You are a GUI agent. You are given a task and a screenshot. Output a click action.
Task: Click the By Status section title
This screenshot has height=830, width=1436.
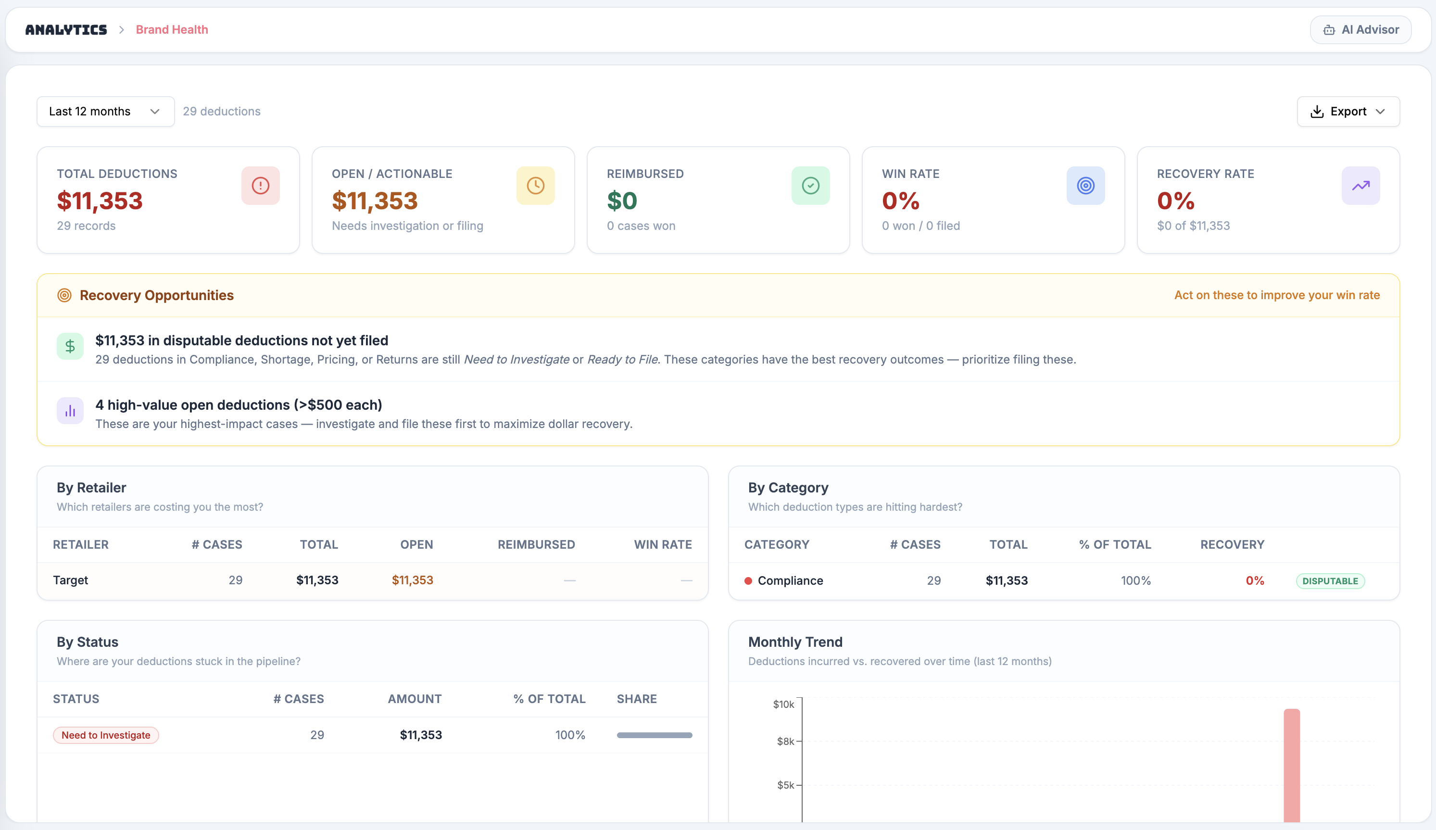(87, 641)
